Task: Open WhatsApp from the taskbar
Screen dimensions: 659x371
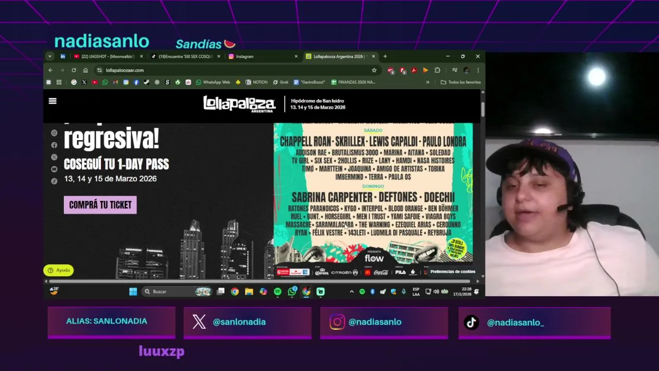Action: (x=292, y=292)
